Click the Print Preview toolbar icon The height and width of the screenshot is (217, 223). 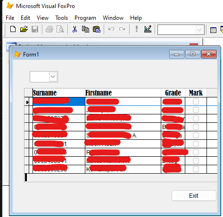(60, 29)
